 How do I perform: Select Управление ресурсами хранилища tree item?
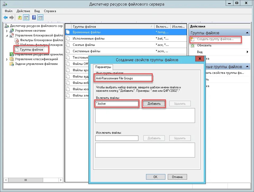[x=39, y=54]
